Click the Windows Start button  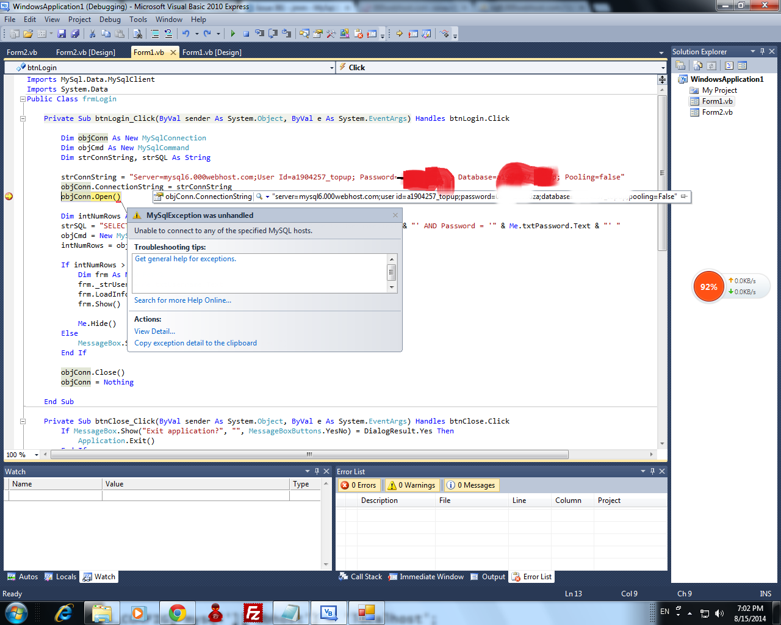pos(16,613)
